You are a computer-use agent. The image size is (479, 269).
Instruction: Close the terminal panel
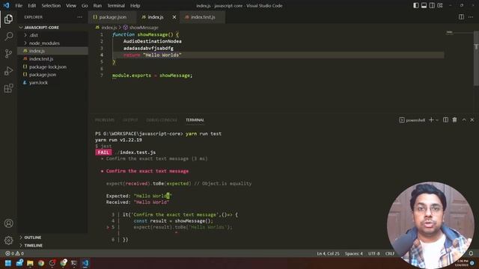pos(472,120)
